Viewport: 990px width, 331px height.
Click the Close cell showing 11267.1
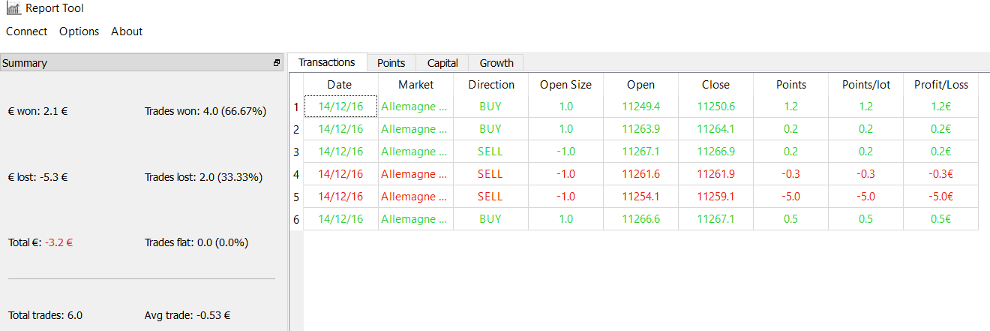point(715,219)
